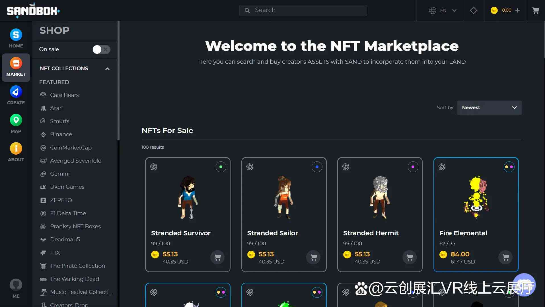Image resolution: width=545 pixels, height=307 pixels.
Task: Click the Stranded Survivor title
Action: pos(181,233)
